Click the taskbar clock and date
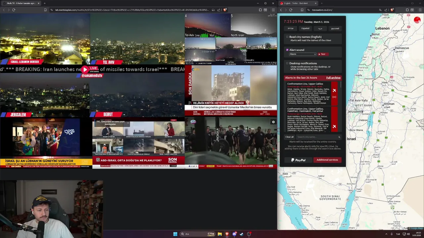 [x=417, y=234]
